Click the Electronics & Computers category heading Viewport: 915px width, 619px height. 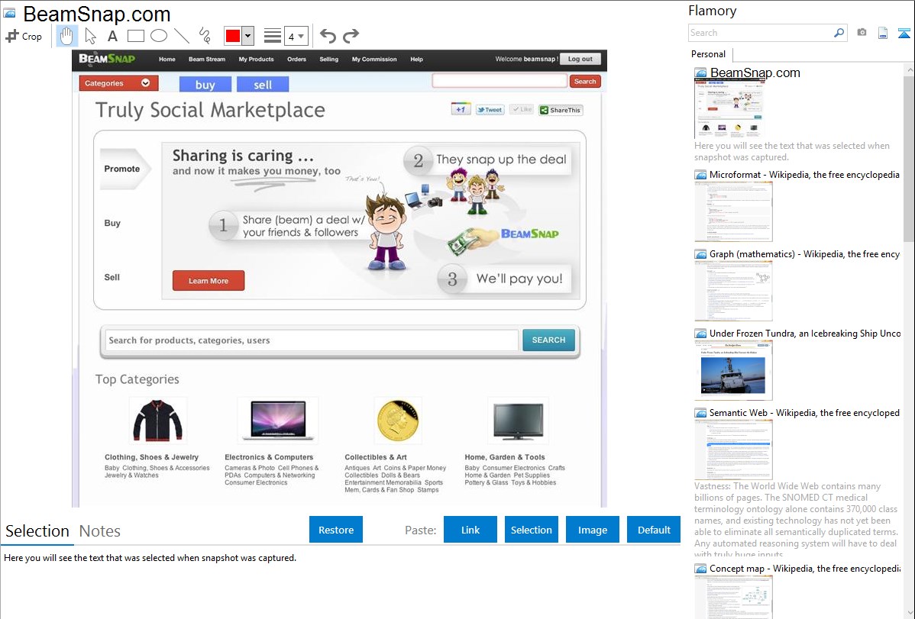coord(269,457)
